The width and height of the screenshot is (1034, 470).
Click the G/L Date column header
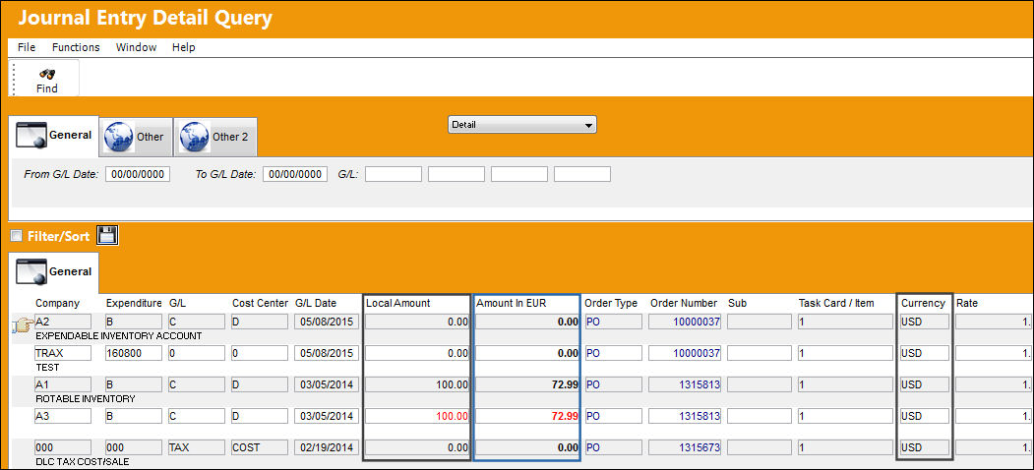click(315, 303)
